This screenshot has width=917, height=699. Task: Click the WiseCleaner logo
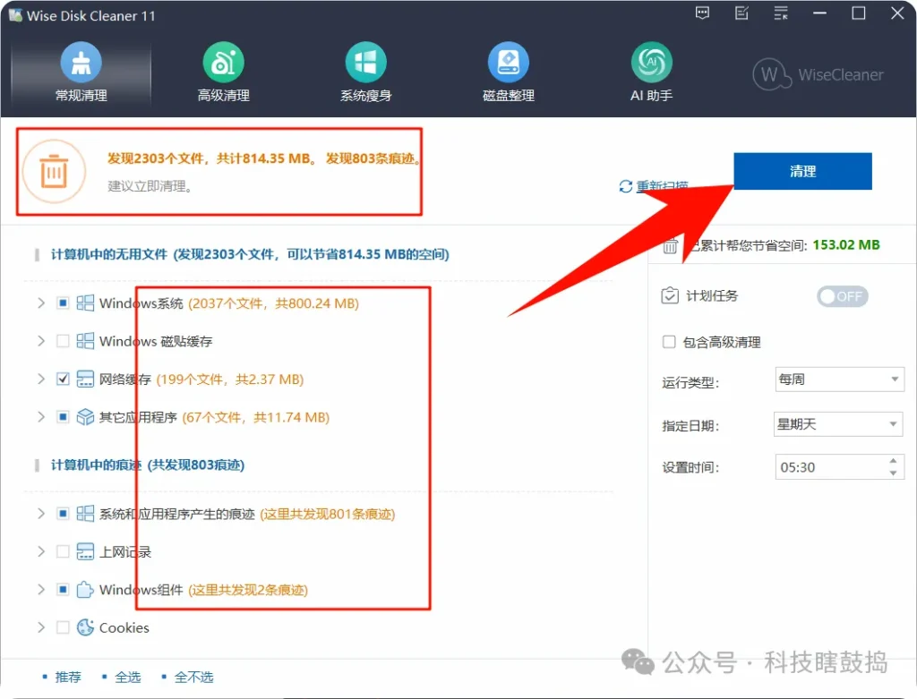818,74
